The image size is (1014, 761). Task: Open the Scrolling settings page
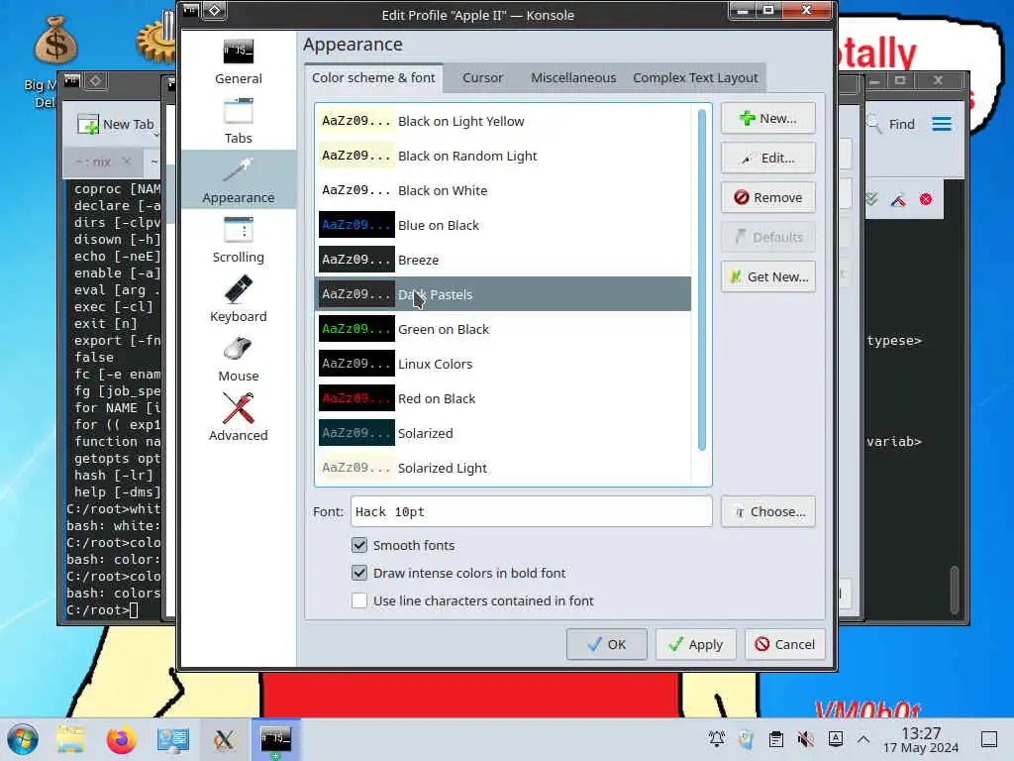(238, 240)
